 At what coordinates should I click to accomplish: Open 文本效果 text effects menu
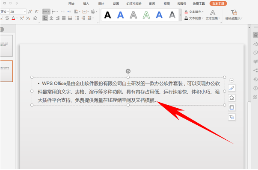tap(213, 15)
